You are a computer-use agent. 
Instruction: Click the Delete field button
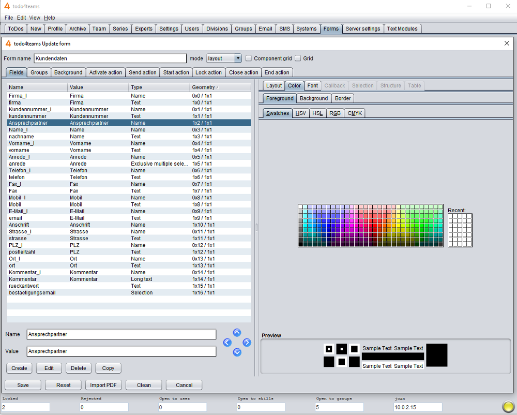click(x=79, y=368)
